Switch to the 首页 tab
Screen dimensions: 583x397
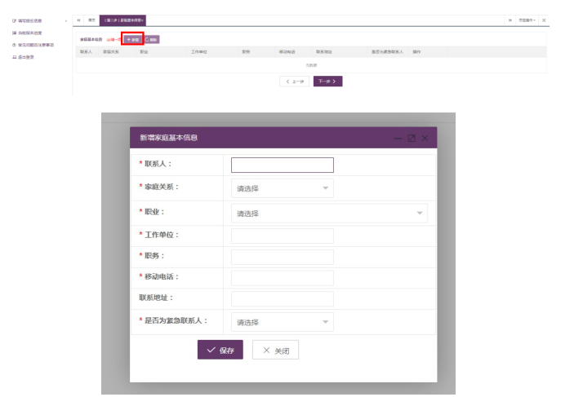click(91, 20)
